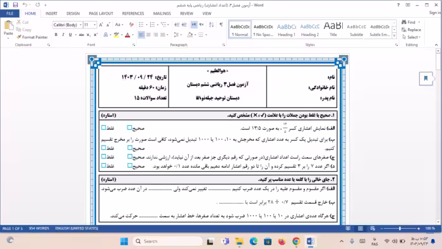Click the bookmark icon beside the page
Screen dimensions: 442x249
tap(426, 78)
